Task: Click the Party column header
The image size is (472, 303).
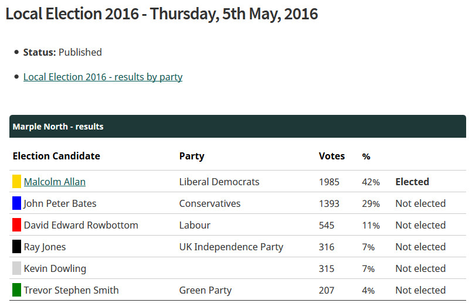Action: [192, 156]
